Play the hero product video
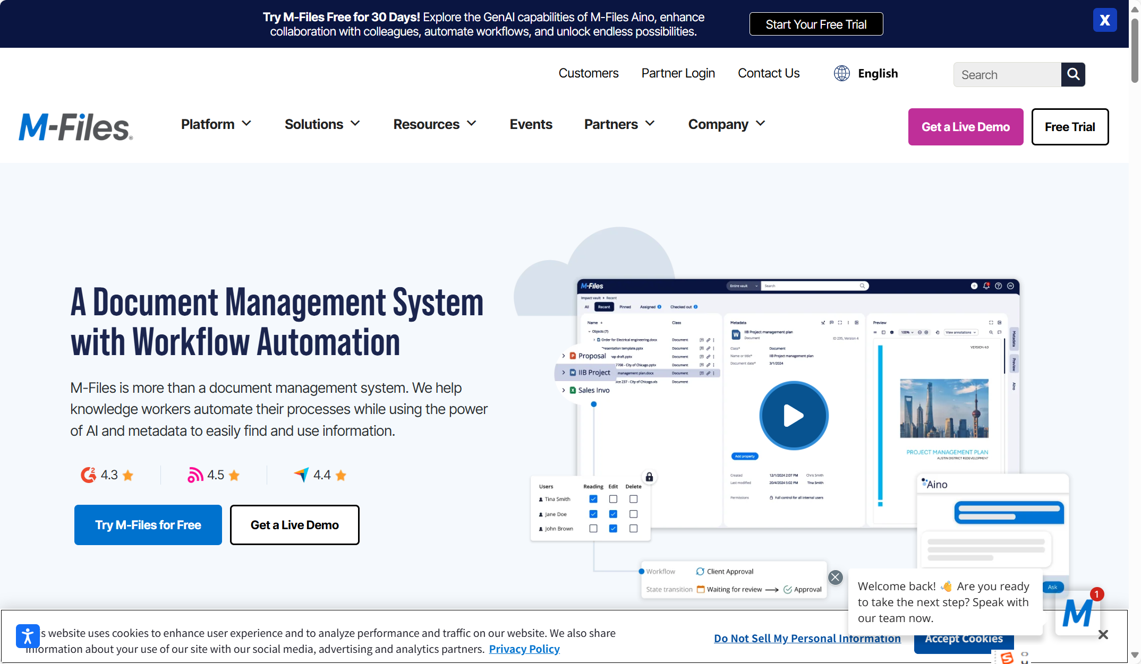Viewport: 1141px width, 664px height. click(x=794, y=416)
